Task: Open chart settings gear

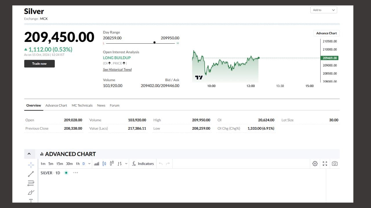Action: coord(315,164)
